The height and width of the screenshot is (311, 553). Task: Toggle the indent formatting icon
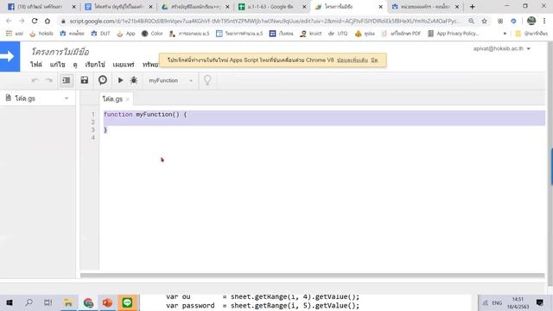point(67,80)
